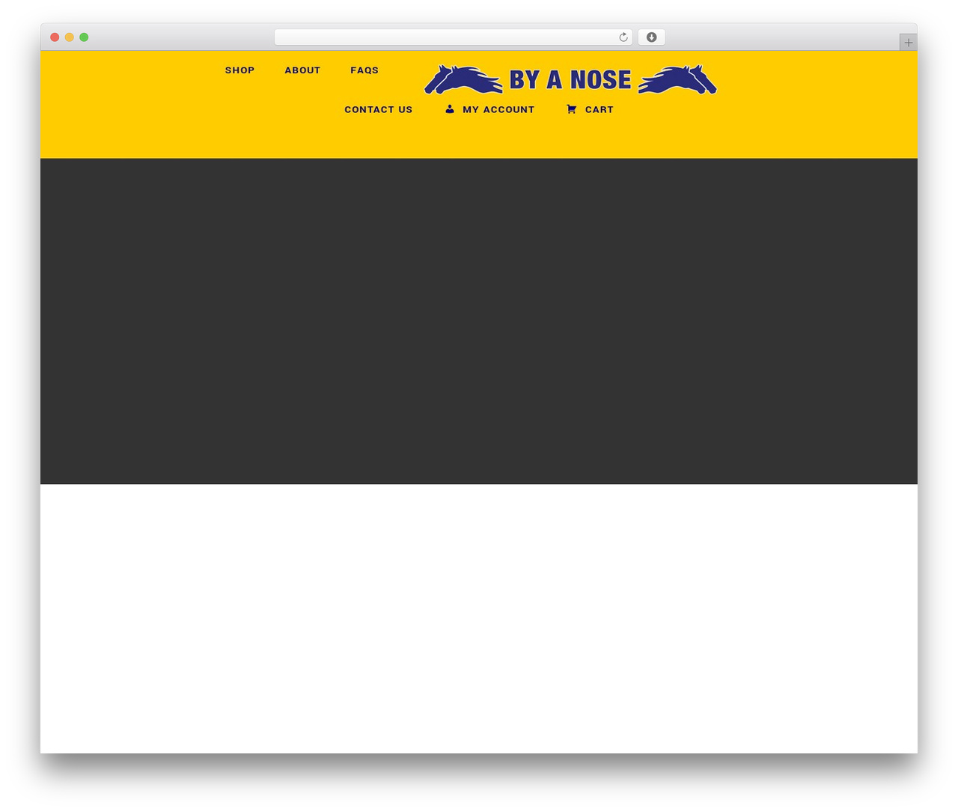
Task: View the Cart link
Action: coord(599,109)
